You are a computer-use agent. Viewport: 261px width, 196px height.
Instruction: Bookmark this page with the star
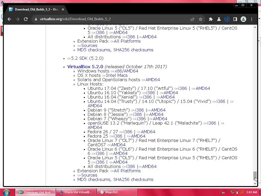click(x=201, y=19)
